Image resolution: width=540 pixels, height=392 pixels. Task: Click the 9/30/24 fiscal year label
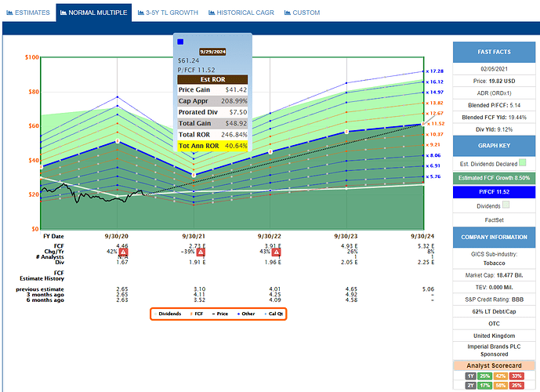click(422, 236)
